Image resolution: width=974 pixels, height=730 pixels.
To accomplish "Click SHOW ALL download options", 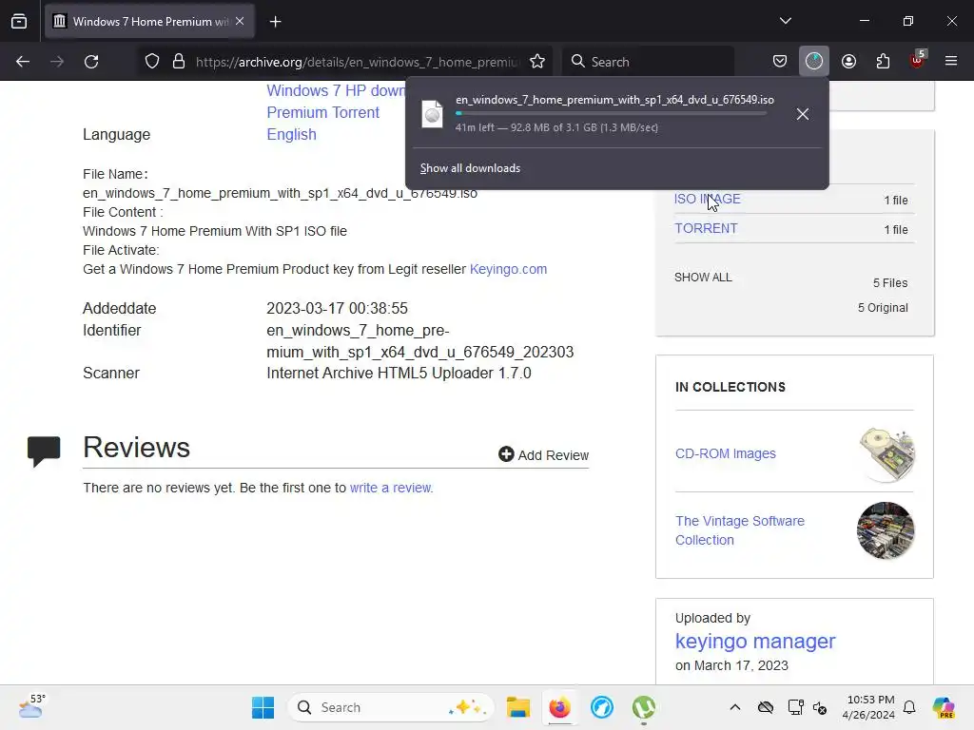I will tap(703, 278).
